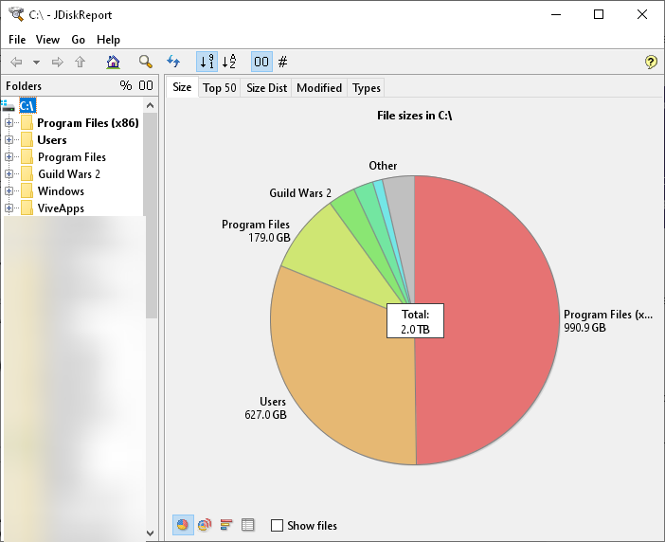This screenshot has height=542, width=665.
Task: Select Program Files in folder tree
Action: [x=72, y=157]
